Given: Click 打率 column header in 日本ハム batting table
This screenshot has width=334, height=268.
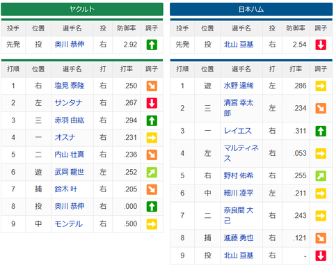Looking at the screenshot, I should click(x=296, y=69).
